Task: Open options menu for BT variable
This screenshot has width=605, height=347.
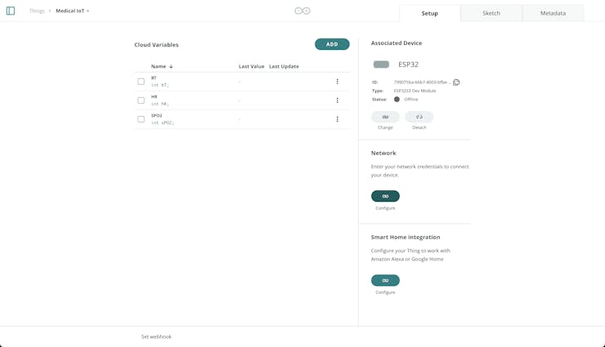Action: pos(337,82)
